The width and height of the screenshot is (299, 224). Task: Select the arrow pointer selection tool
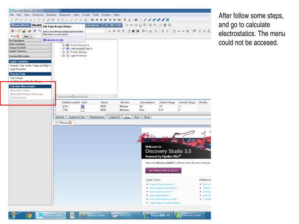point(110,31)
